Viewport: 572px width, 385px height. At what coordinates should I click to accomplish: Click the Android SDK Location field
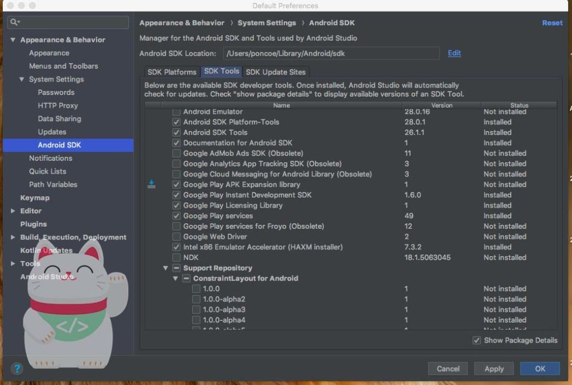[331, 53]
